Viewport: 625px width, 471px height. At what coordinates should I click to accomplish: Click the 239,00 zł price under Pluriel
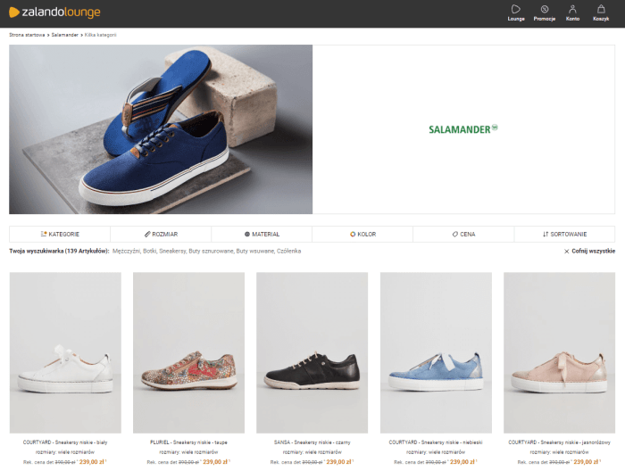[x=215, y=462]
